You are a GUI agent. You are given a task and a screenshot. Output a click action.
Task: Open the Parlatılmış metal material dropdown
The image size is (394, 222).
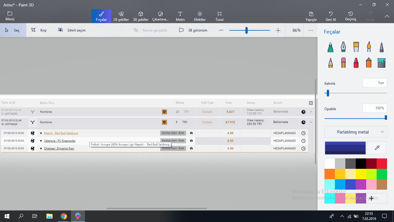[x=356, y=132]
